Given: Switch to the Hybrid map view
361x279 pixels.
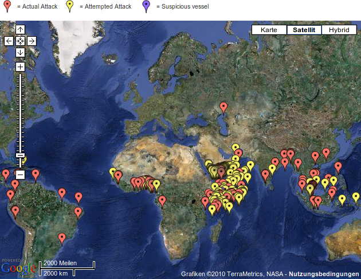Looking at the screenshot, I should (x=339, y=30).
